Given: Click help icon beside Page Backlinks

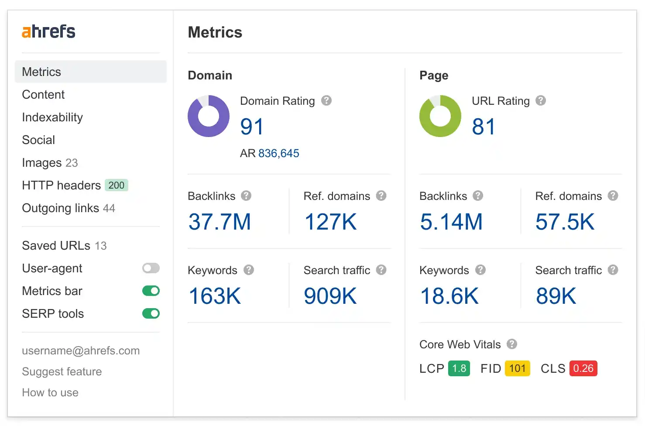Looking at the screenshot, I should pyautogui.click(x=478, y=196).
